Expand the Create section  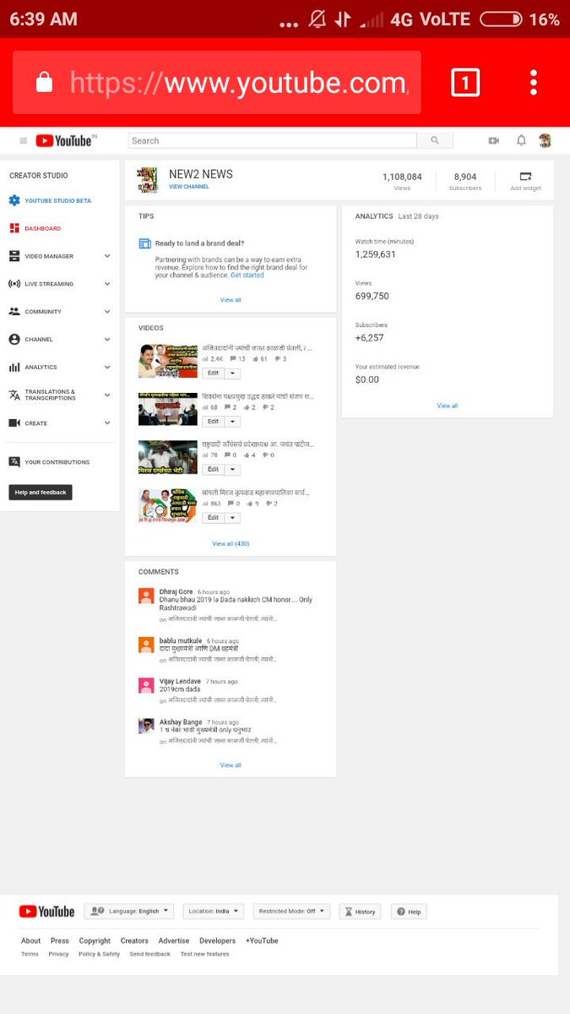(x=107, y=422)
